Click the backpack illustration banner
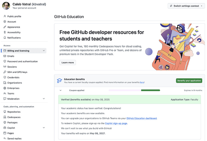 pyautogui.click(x=175, y=47)
